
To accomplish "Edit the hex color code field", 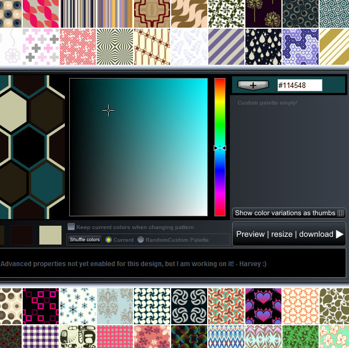I will (300, 85).
